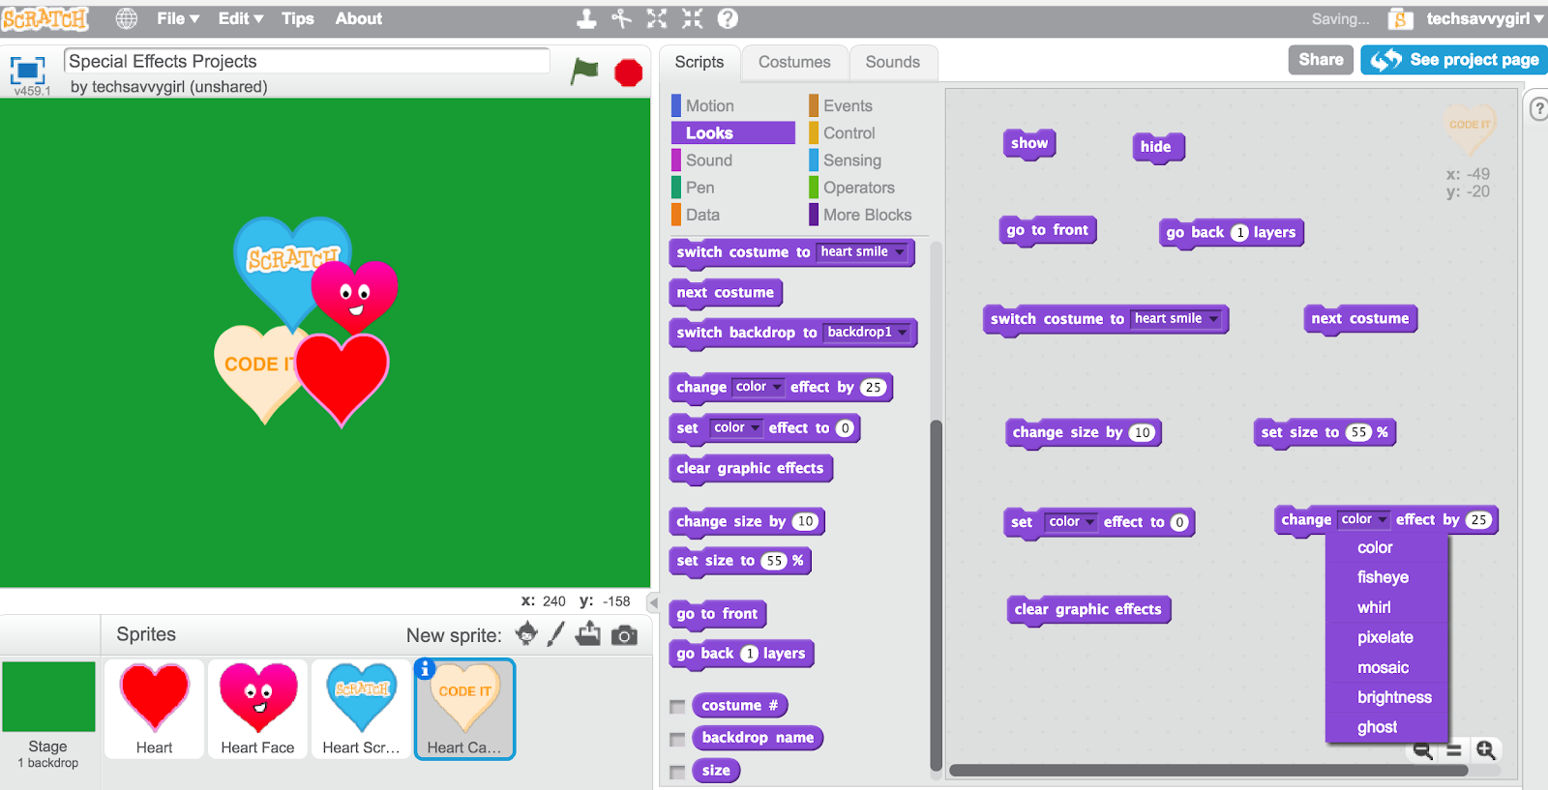Screen dimensions: 1548x790
Task: Open color dropdown in scripts area set effect block
Action: click(1071, 522)
